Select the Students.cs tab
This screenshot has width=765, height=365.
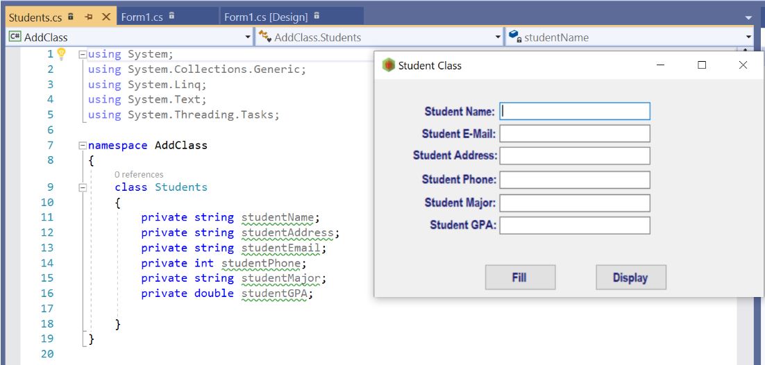pyautogui.click(x=35, y=17)
